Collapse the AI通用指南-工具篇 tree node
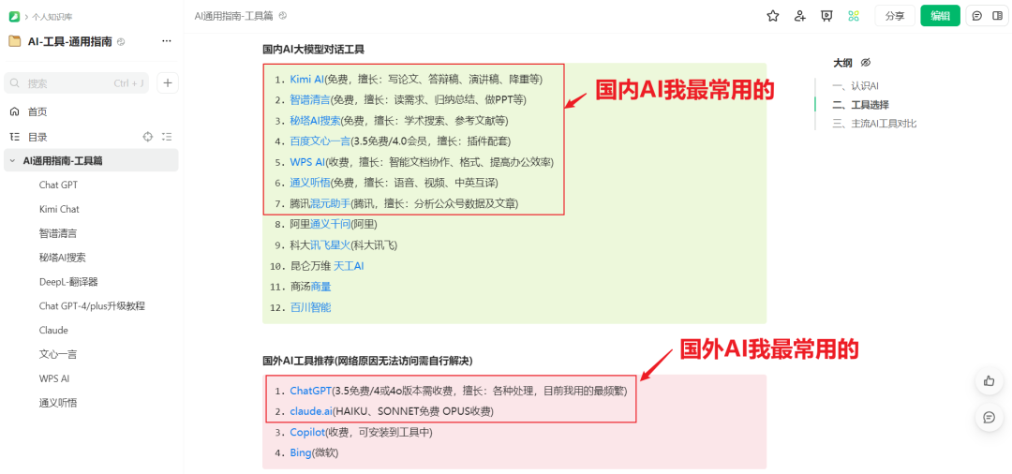Viewport: 1012px width, 474px height. click(12, 160)
